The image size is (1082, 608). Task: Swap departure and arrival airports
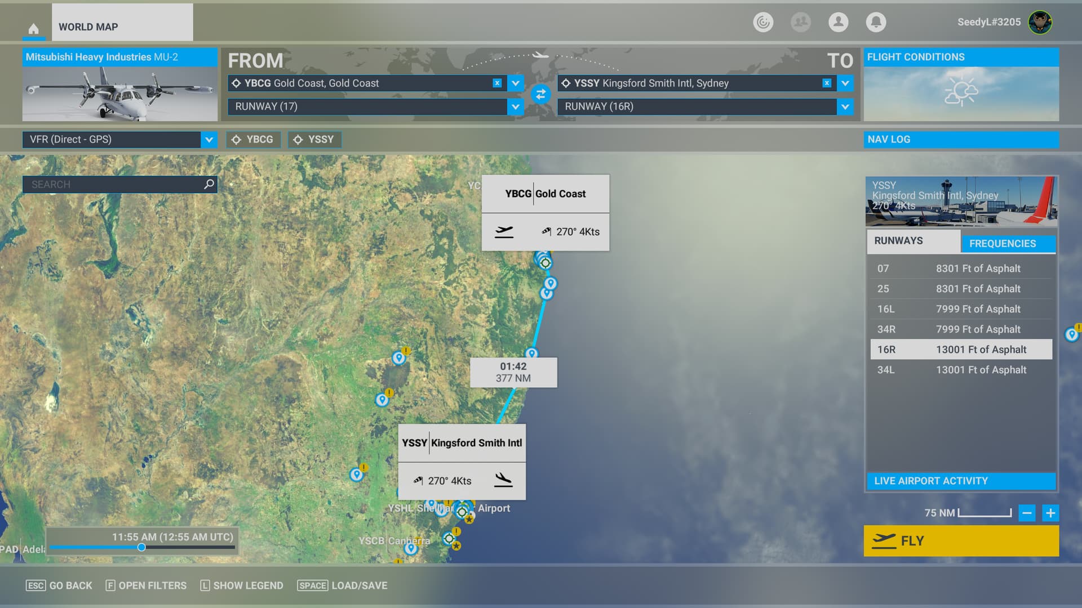pos(540,95)
